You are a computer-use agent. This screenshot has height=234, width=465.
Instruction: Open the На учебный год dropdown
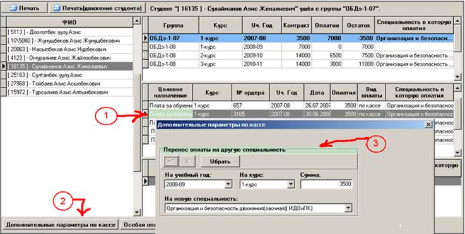click(228, 184)
